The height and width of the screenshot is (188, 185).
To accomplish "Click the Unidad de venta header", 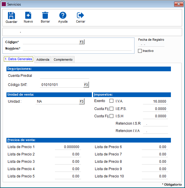I will [49, 95].
